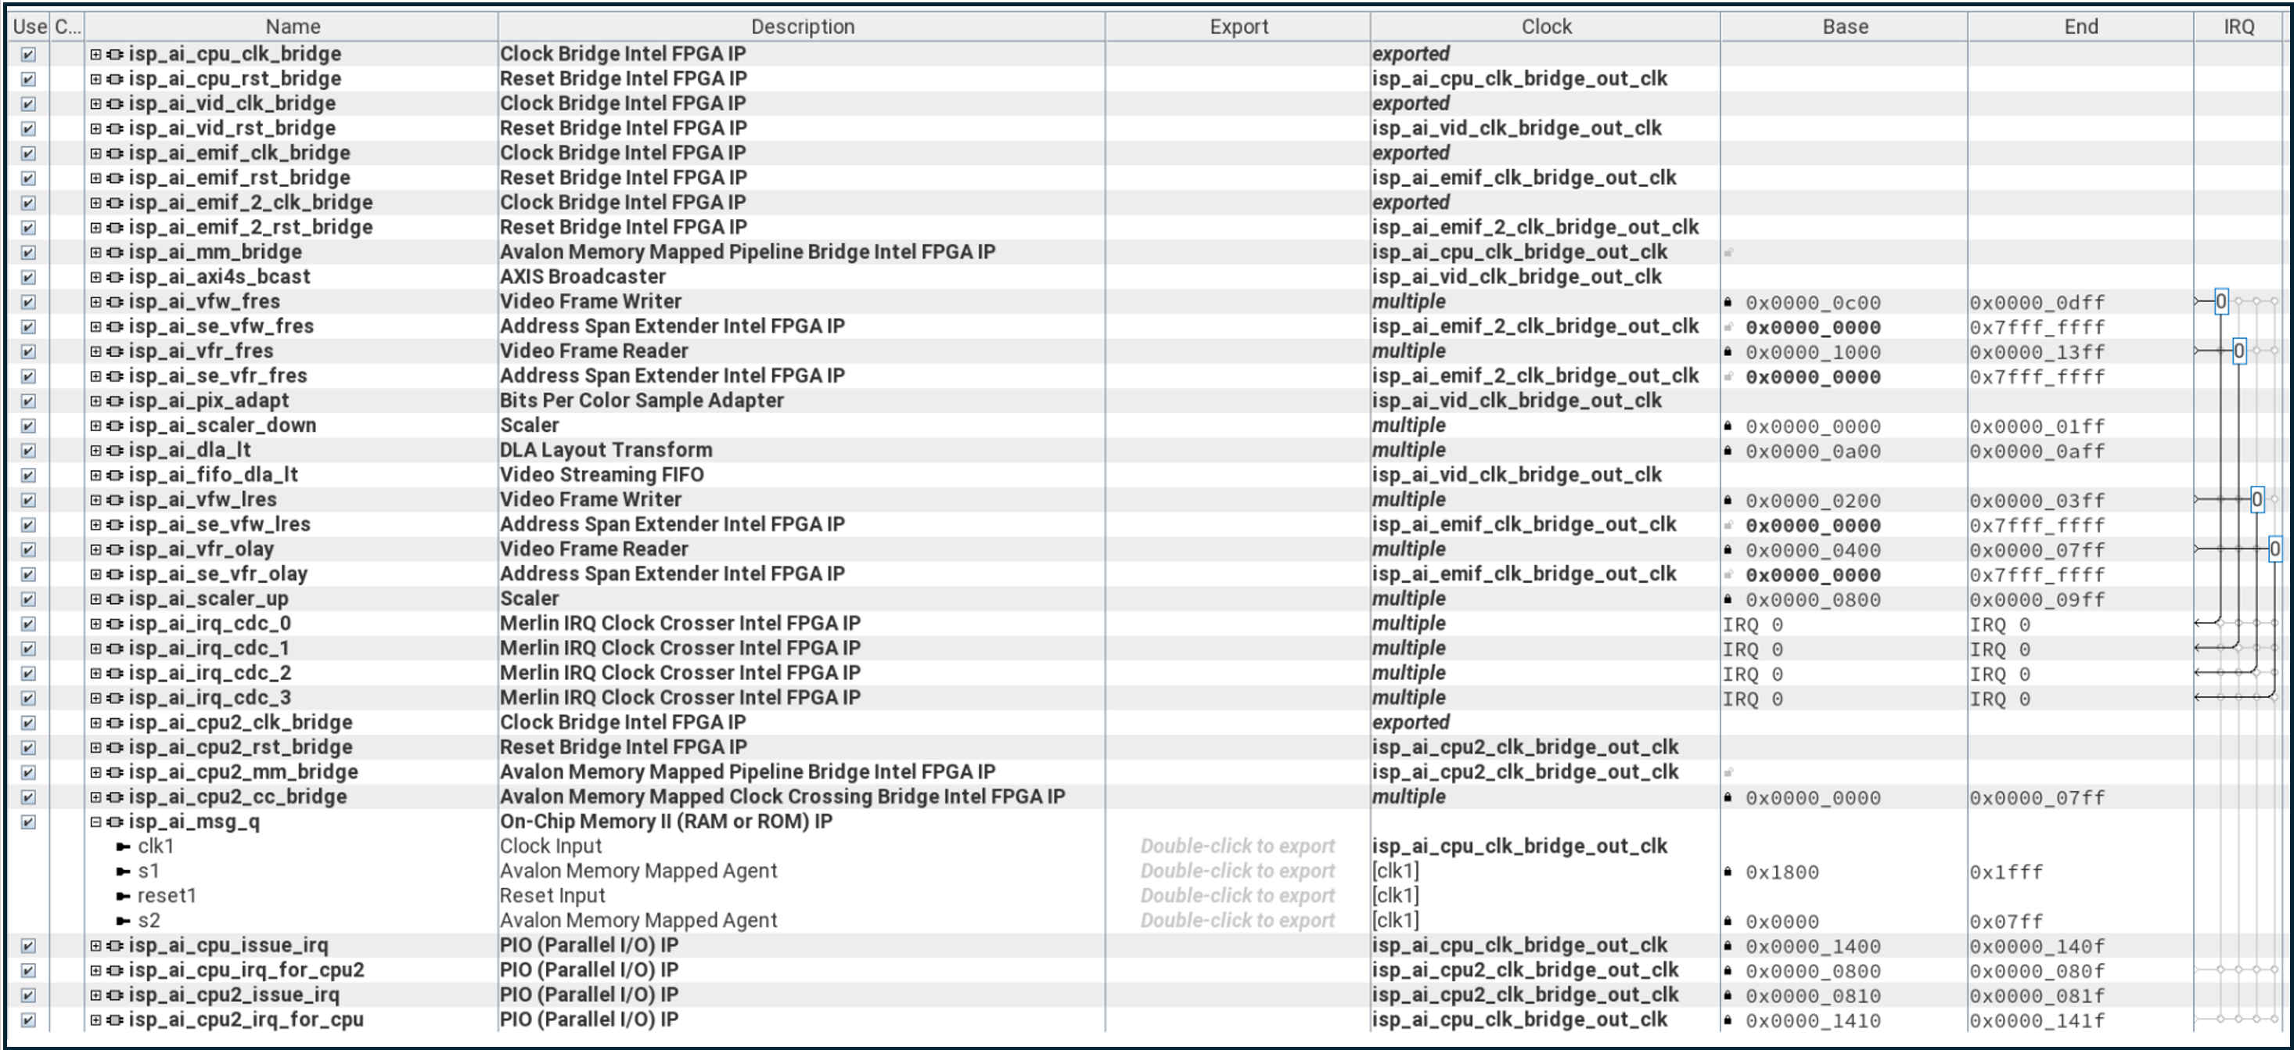Image resolution: width=2294 pixels, height=1050 pixels.
Task: Click IRQ number box for isp_ai_vfw_fres
Action: click(2220, 302)
